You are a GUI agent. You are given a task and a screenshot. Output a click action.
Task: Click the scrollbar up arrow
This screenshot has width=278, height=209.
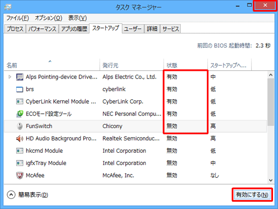click(x=271, y=75)
